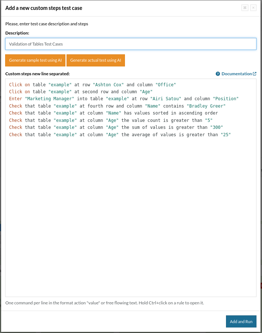The width and height of the screenshot is (262, 333).
Task: Click the "300" value in sum step
Action: (216, 127)
